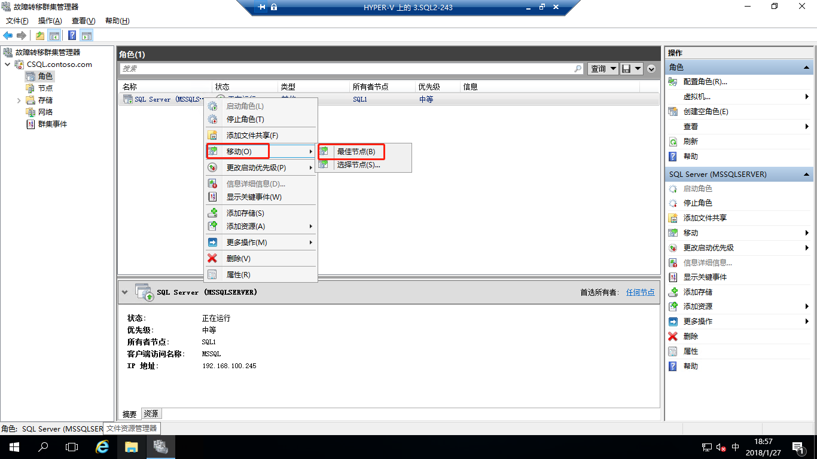The width and height of the screenshot is (817, 459).
Task: Click the 优先级 column header
Action: (x=429, y=87)
